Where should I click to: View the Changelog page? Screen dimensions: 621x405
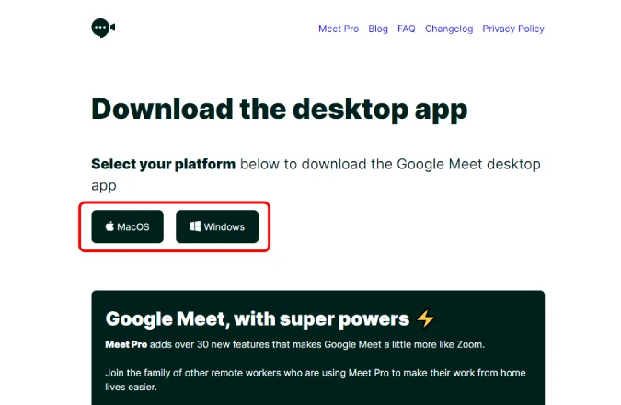click(x=449, y=29)
